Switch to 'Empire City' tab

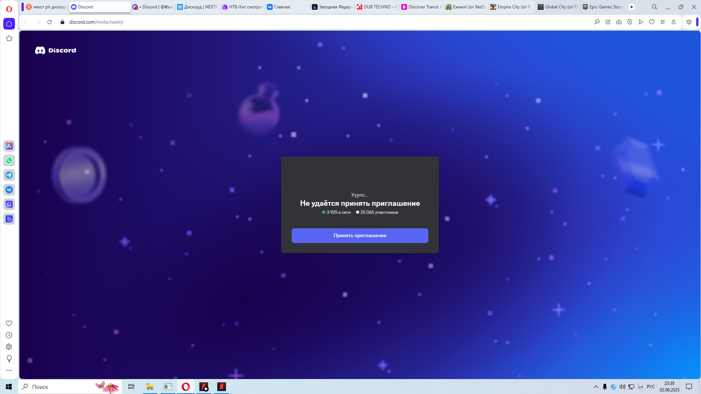click(511, 7)
